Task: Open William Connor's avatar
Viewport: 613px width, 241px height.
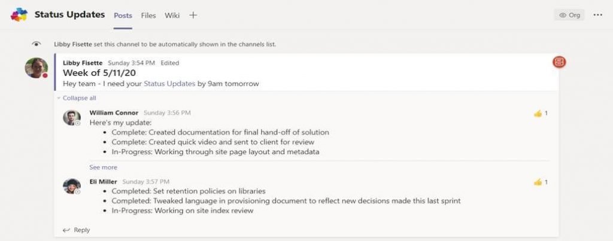Action: (72, 118)
